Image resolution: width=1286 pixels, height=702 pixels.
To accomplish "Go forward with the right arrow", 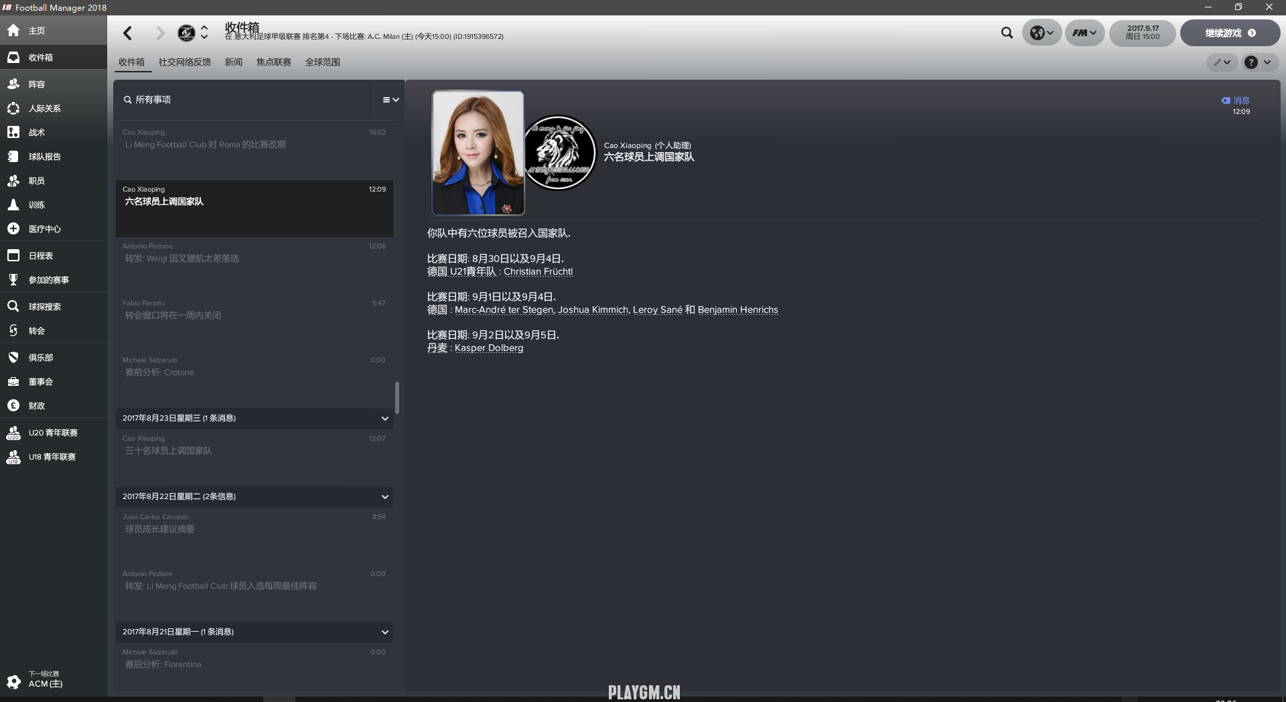I will 159,33.
